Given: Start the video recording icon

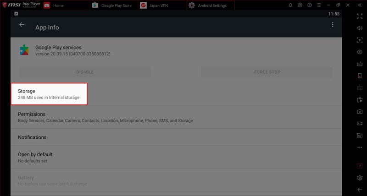Looking at the screenshot, I should 360,123.
